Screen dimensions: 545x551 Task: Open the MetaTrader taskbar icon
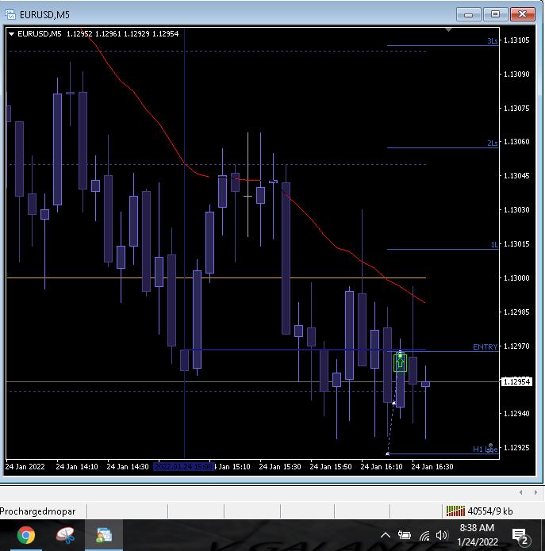tap(104, 535)
